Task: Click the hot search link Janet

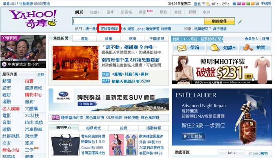Action: 140,29
